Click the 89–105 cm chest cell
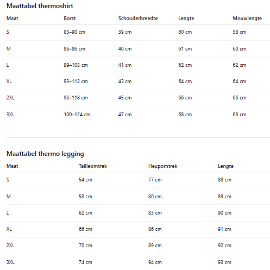270x270 pixels. pyautogui.click(x=76, y=65)
